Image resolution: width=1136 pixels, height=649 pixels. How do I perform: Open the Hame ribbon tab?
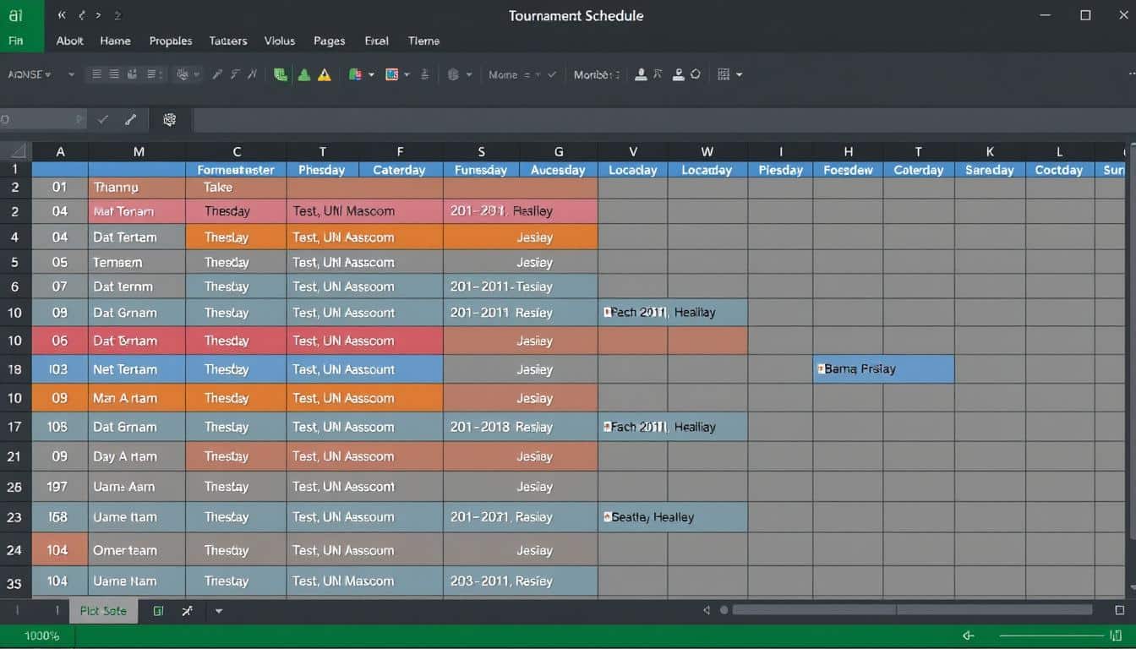pos(115,41)
